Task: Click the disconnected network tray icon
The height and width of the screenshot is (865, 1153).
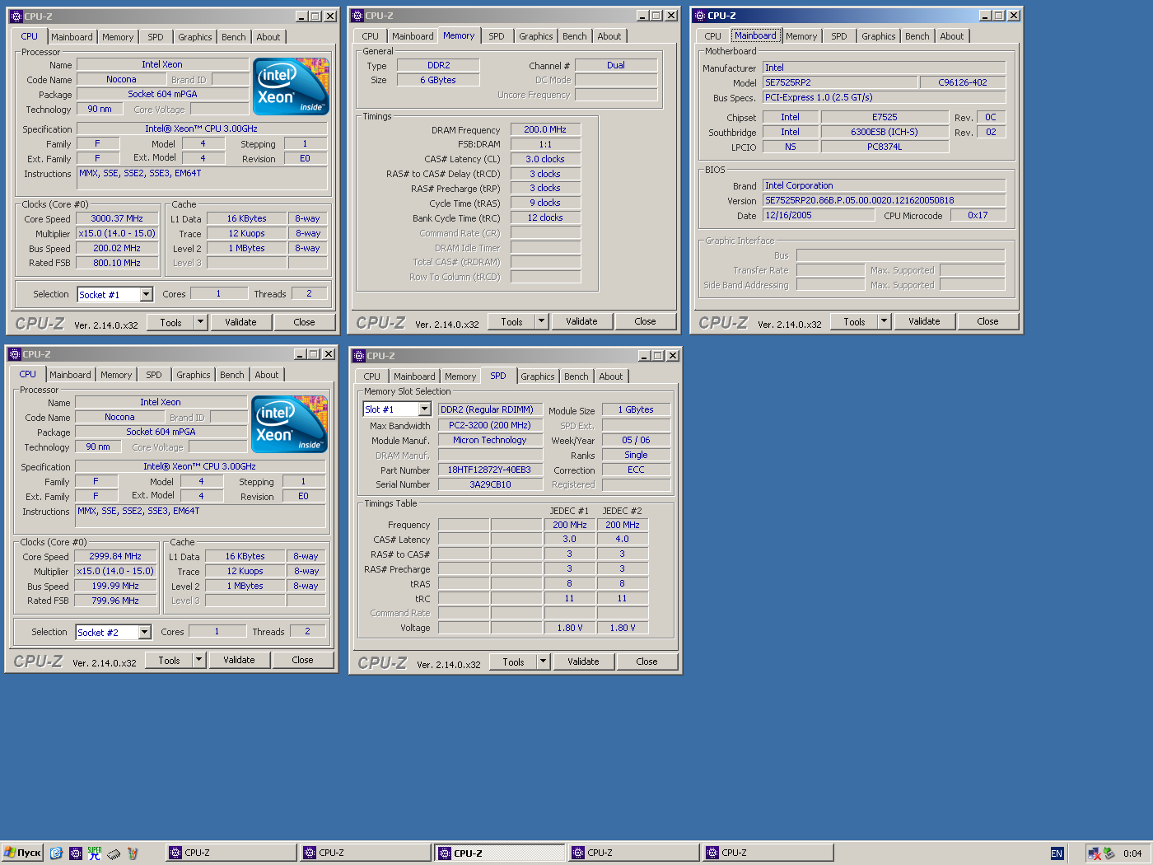Action: [1094, 853]
